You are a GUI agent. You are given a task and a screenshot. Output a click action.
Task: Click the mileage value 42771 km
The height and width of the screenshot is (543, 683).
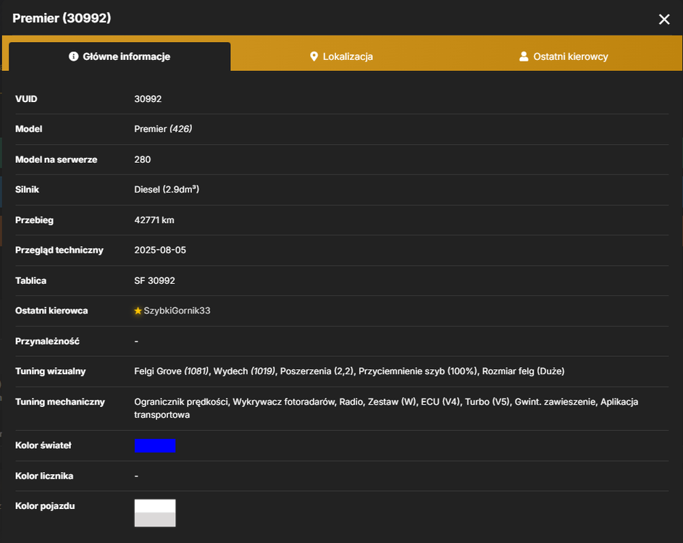(154, 220)
